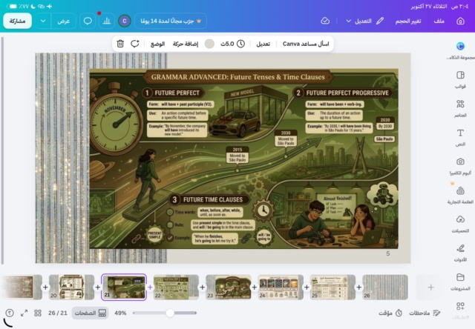Select page 20 thumbnail
The image size is (475, 329).
(x=71, y=287)
